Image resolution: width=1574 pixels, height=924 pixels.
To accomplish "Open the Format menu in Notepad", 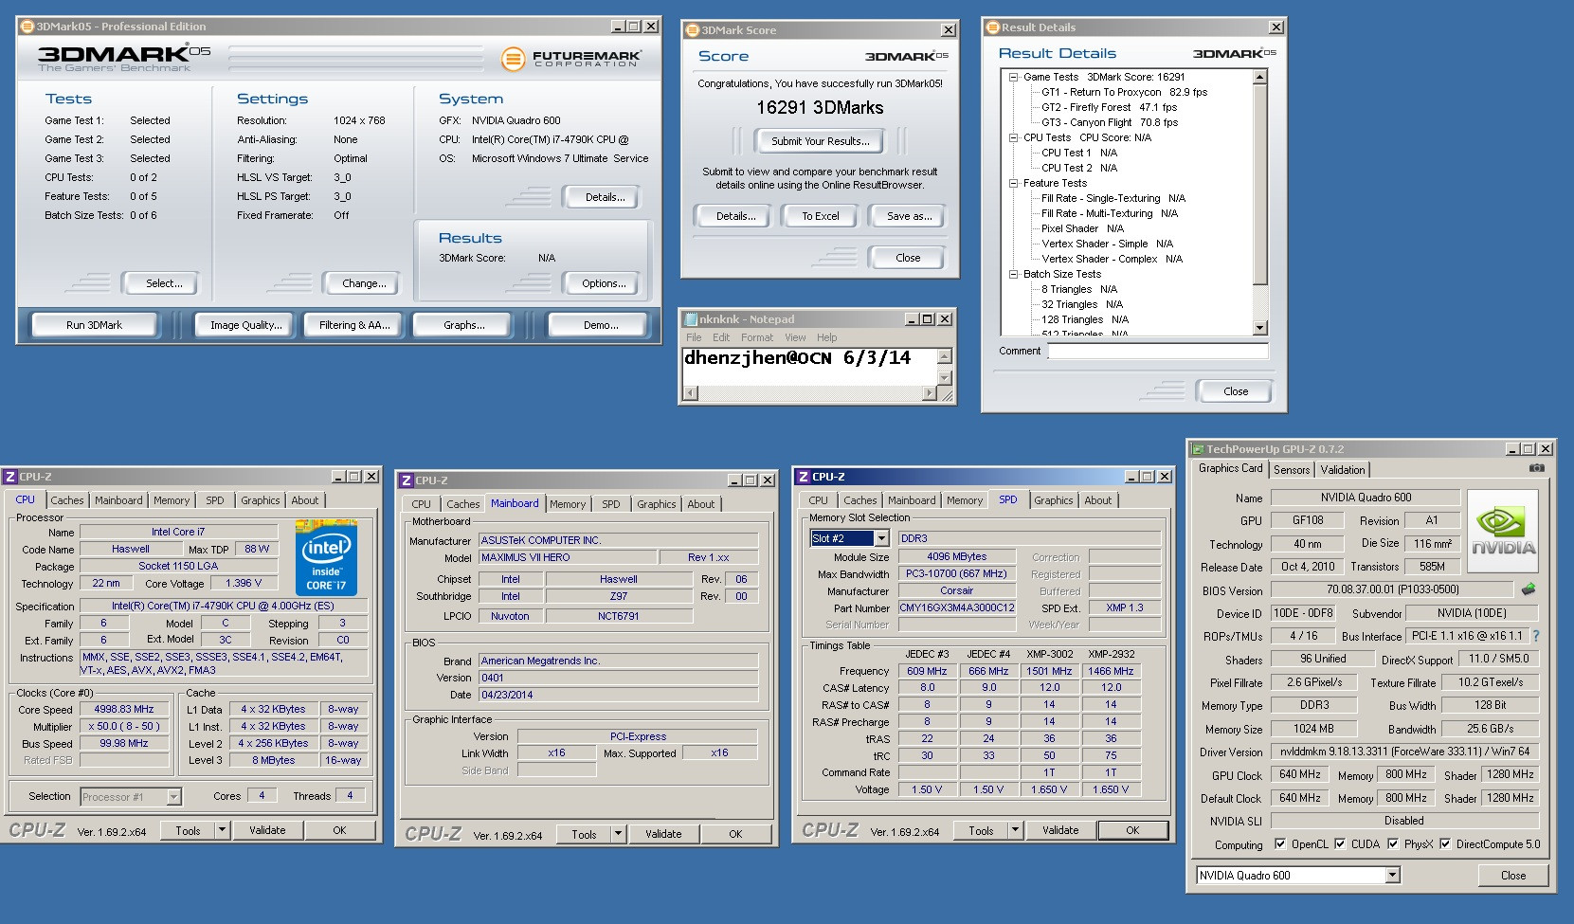I will [x=756, y=337].
